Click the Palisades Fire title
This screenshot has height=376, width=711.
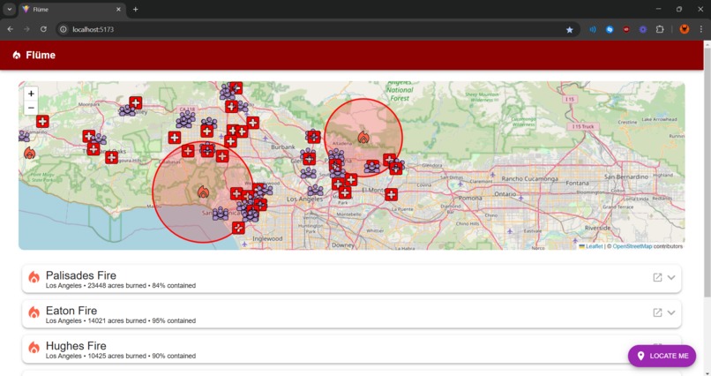pos(80,275)
